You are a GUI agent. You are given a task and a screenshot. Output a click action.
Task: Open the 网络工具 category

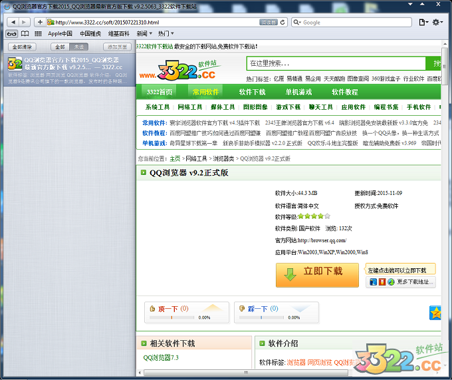(190, 107)
